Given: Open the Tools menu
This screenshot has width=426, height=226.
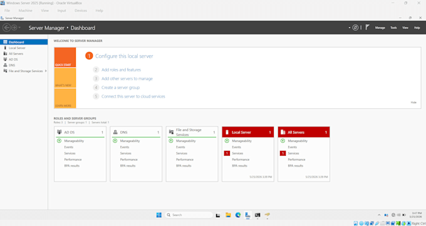Looking at the screenshot, I should tap(393, 28).
